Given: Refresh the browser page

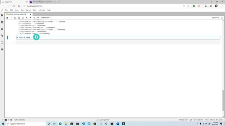Looking at the screenshot, I should click(13, 6).
